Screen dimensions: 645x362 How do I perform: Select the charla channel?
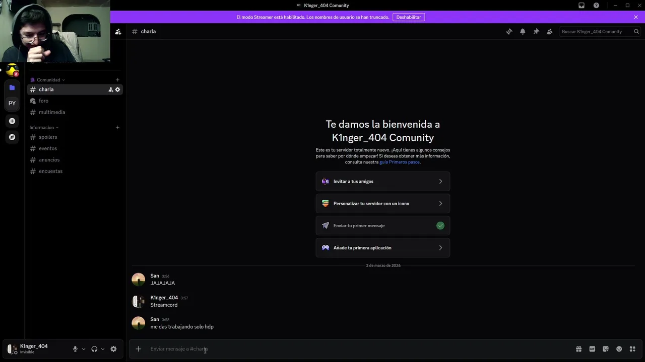pos(75,89)
